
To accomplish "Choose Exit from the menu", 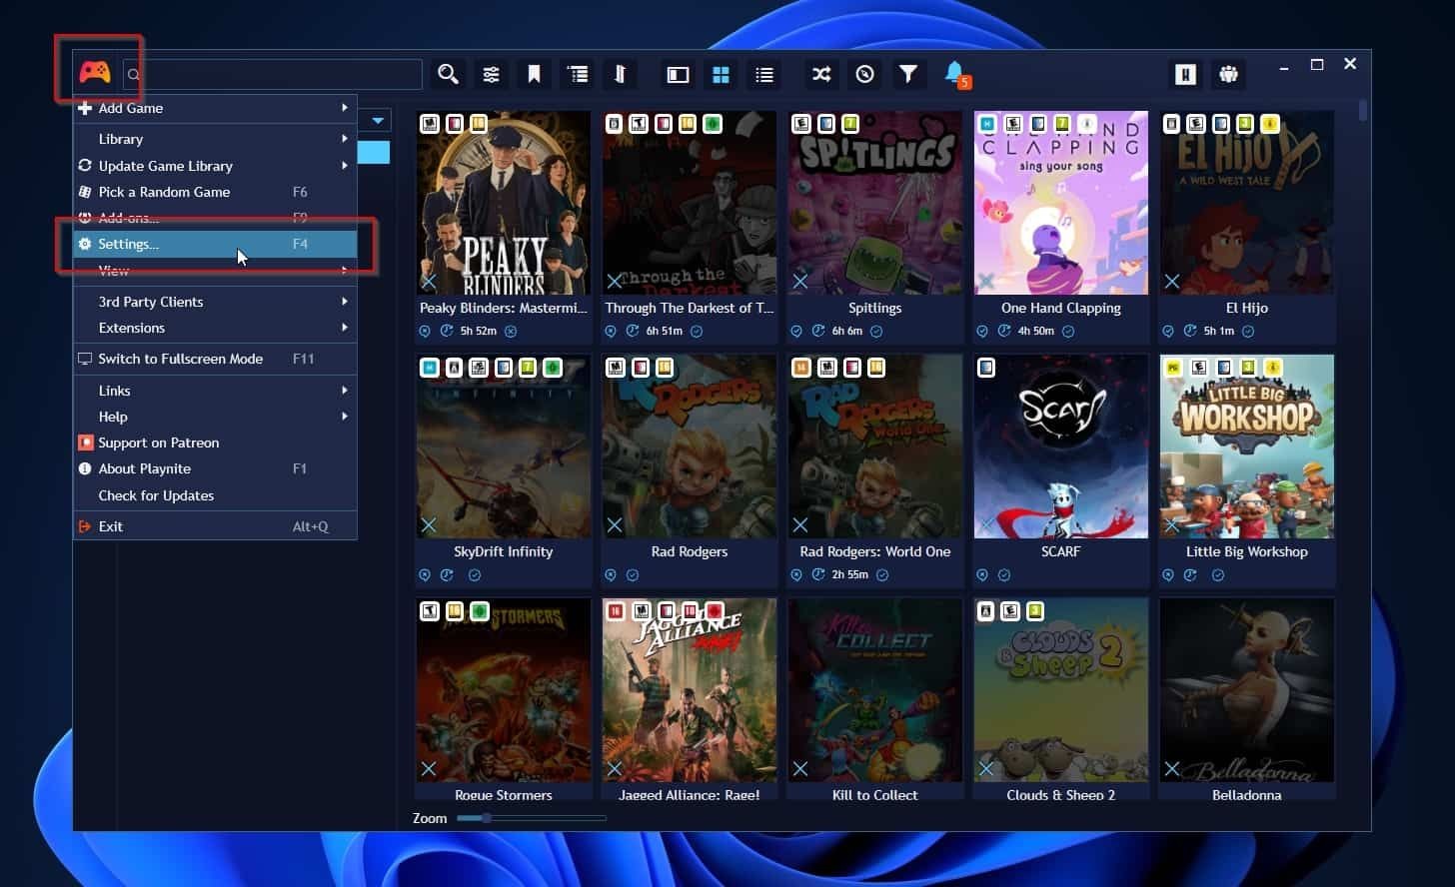I will pos(215,526).
